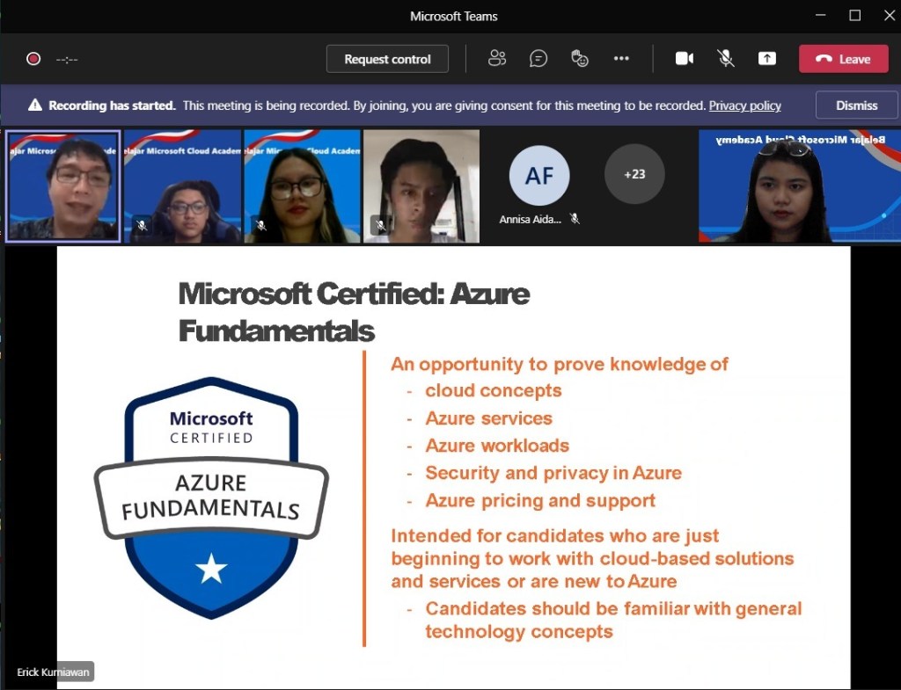The height and width of the screenshot is (690, 901).
Task: Dismiss the recording notification banner
Action: 856,105
